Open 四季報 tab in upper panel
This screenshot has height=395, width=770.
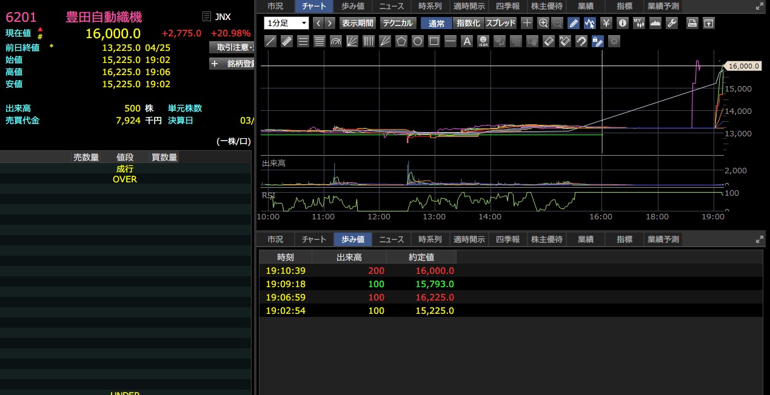click(508, 6)
